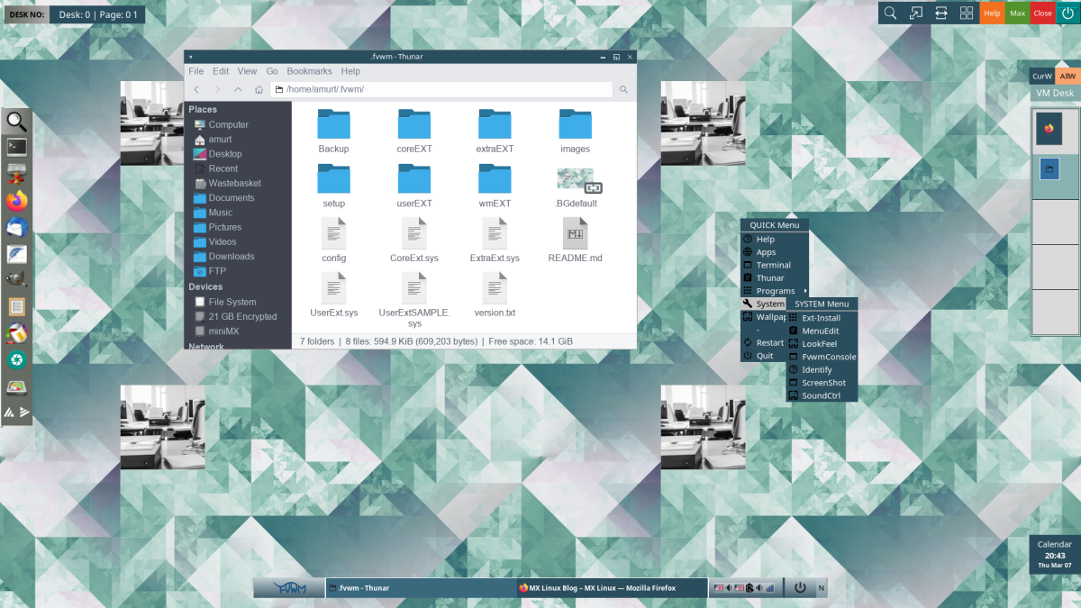Select the .BGdefault linked image file
This screenshot has height=608, width=1081.
coord(577,186)
